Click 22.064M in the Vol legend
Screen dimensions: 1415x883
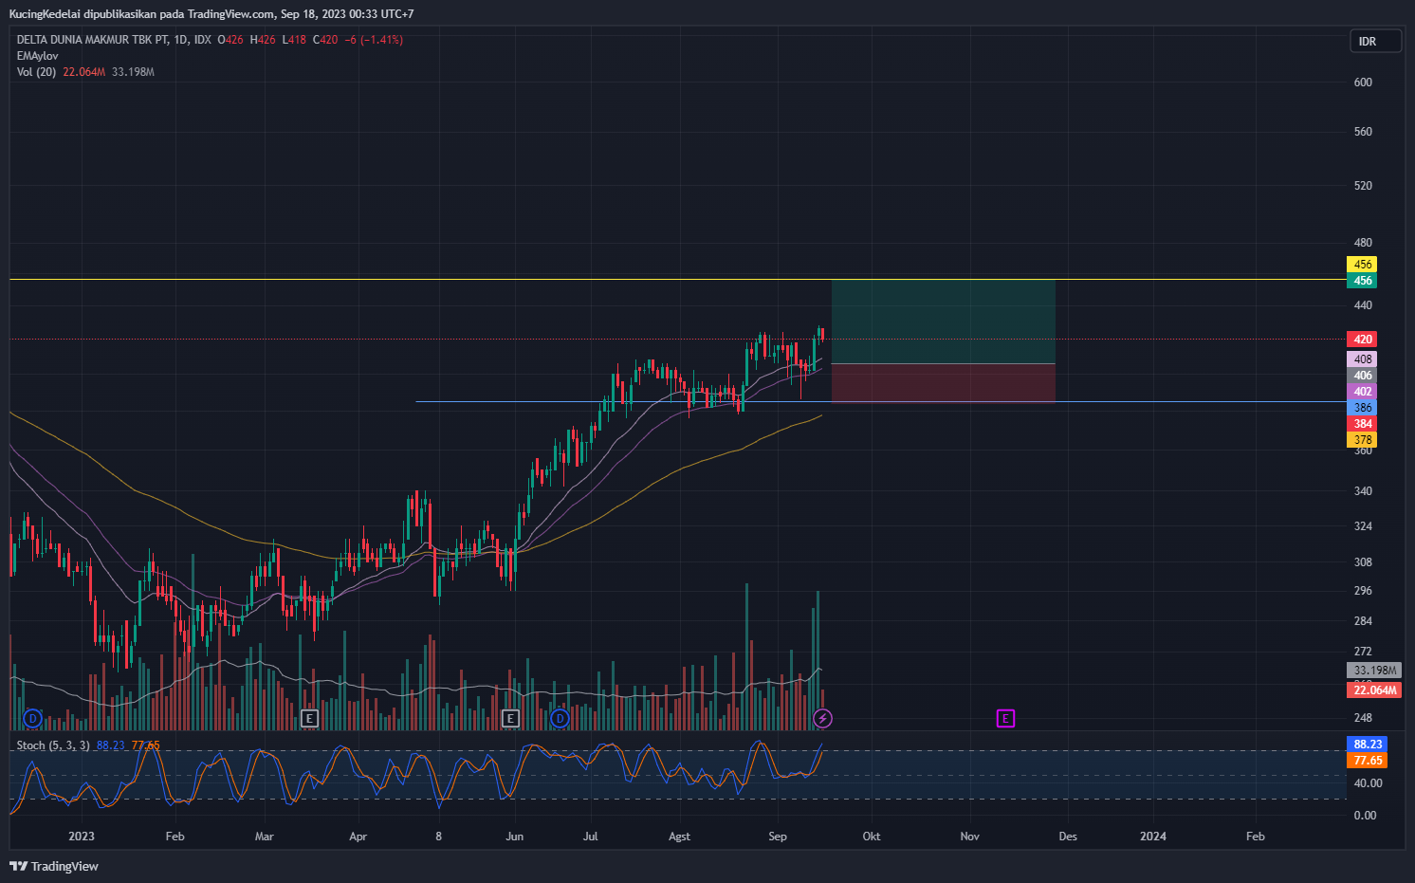click(84, 72)
